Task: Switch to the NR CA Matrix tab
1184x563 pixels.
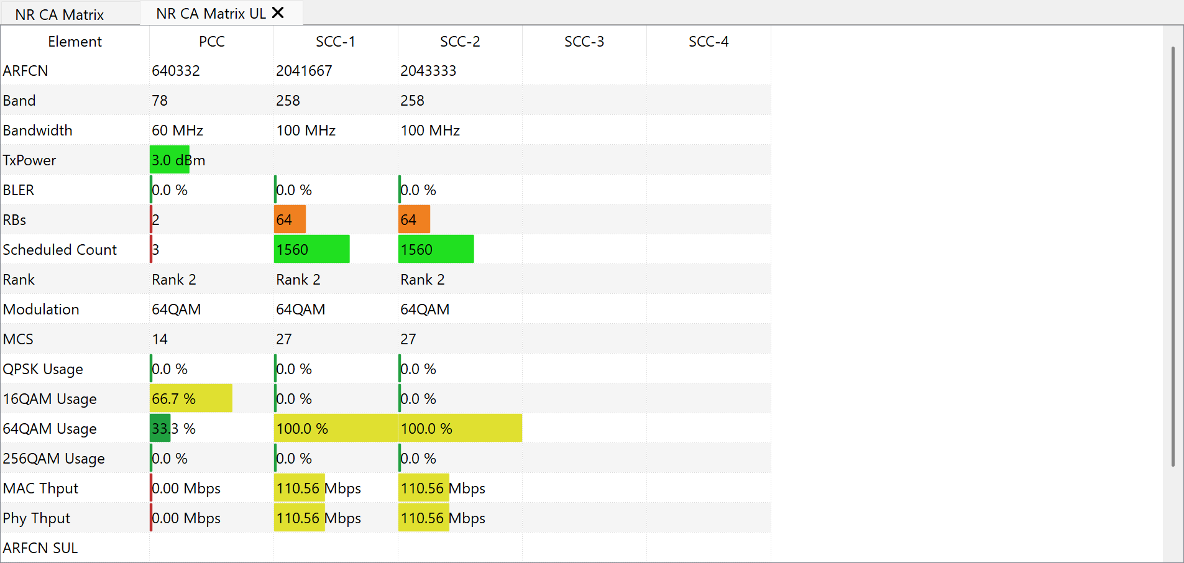Action: (x=60, y=14)
